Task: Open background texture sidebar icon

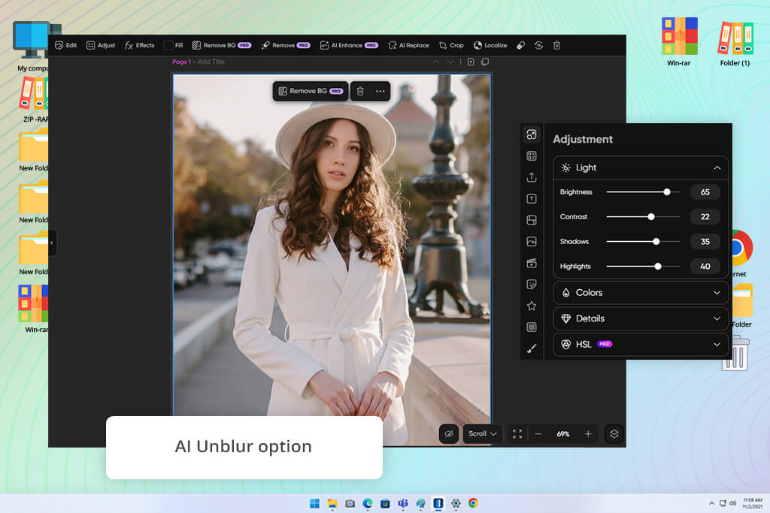Action: [532, 327]
